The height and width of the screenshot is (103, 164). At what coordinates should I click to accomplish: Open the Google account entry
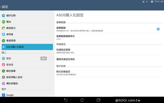(x=27, y=95)
